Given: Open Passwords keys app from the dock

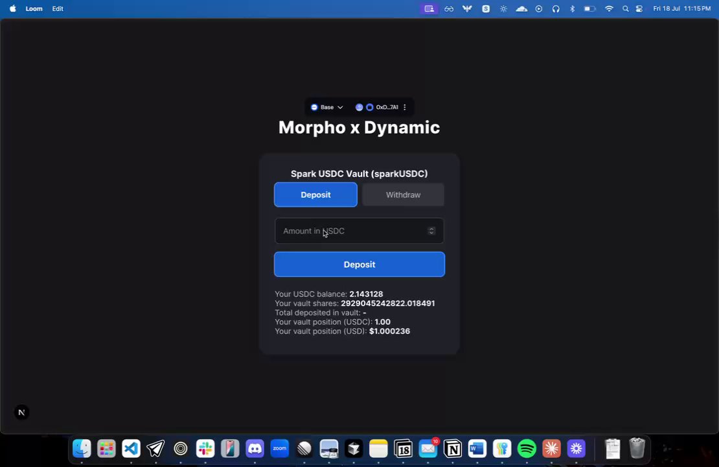Looking at the screenshot, I should pos(502,449).
